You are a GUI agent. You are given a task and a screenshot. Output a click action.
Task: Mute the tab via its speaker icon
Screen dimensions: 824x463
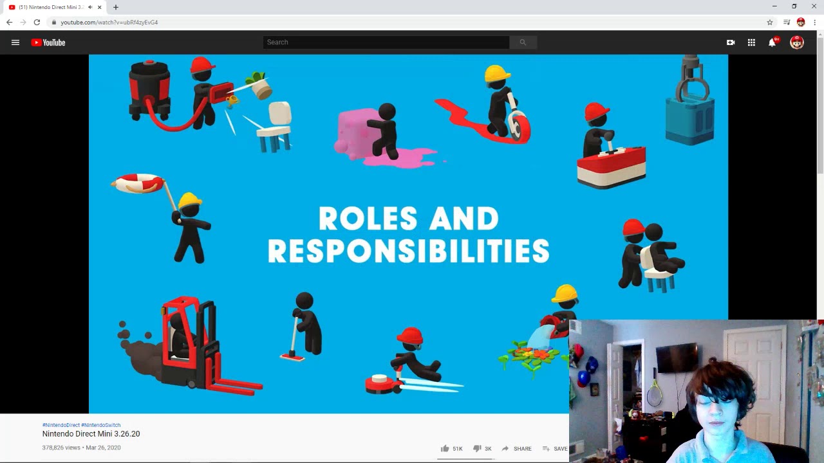[x=90, y=7]
